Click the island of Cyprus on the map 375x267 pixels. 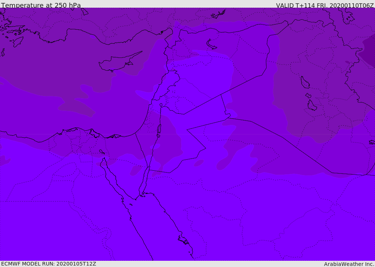tap(120, 62)
